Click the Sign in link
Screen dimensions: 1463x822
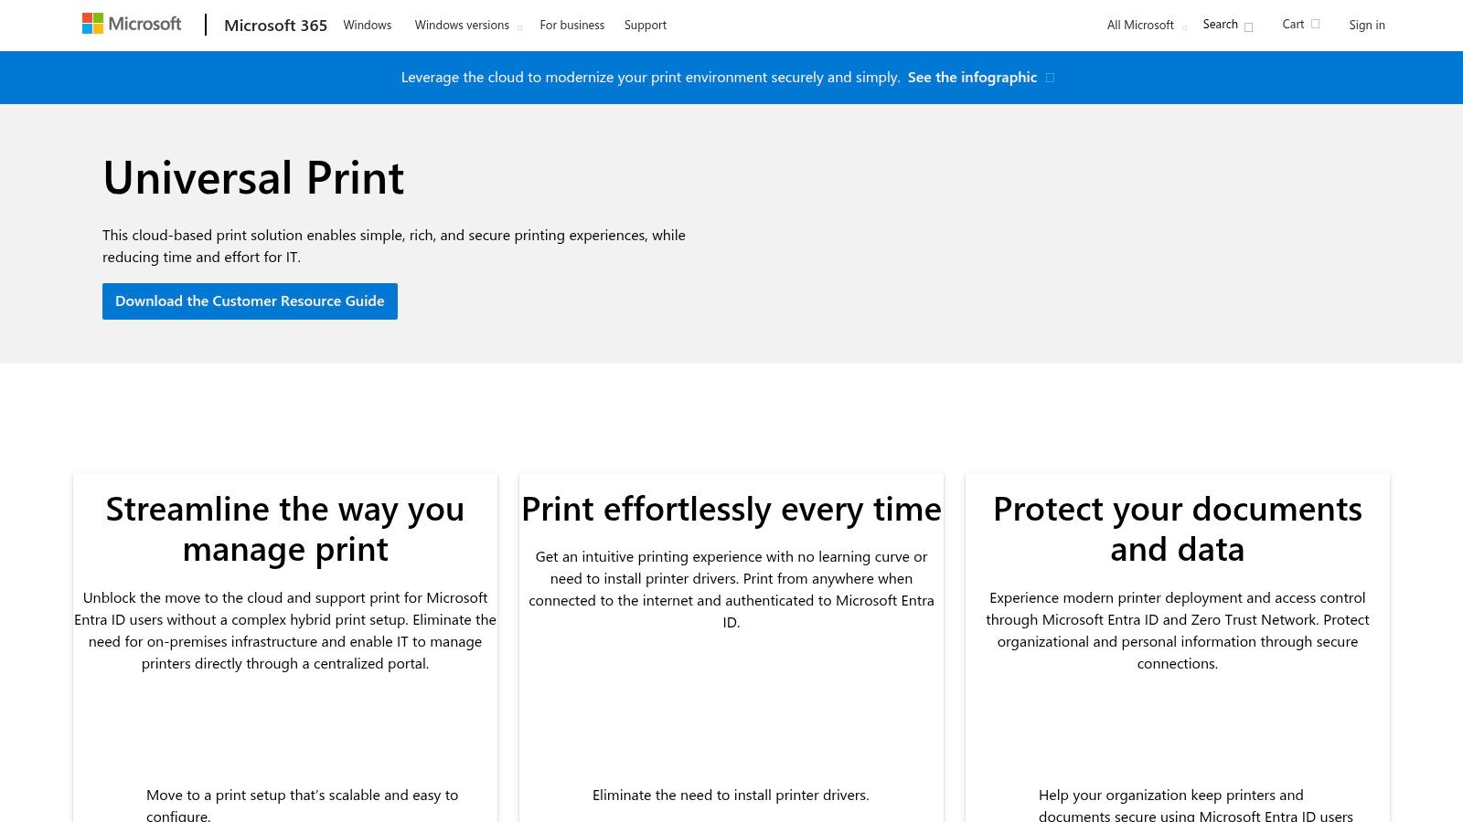1367,25
